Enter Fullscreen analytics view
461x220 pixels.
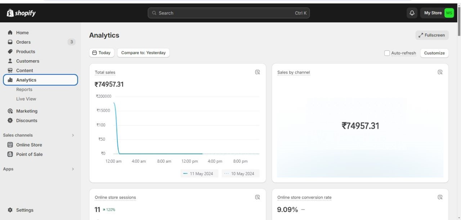click(432, 35)
